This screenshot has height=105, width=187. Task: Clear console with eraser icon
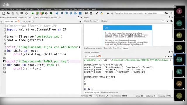(x=168, y=57)
